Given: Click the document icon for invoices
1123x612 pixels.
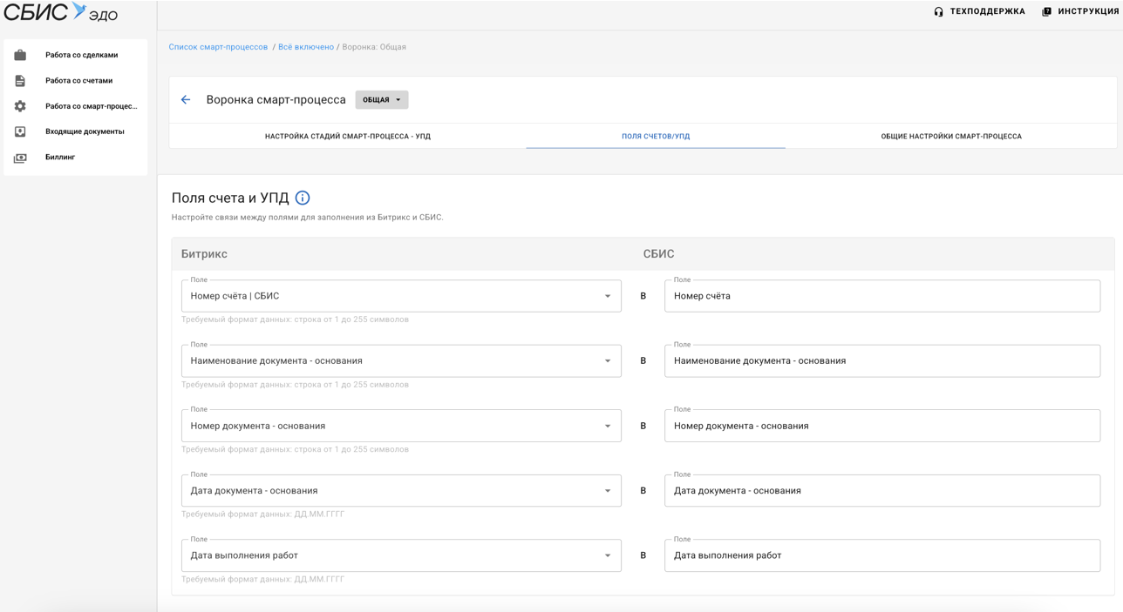Looking at the screenshot, I should [20, 81].
